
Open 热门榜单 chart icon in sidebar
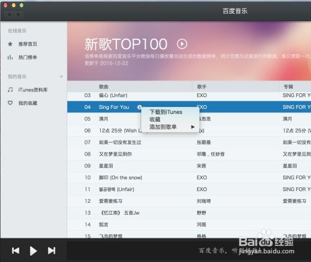10,57
